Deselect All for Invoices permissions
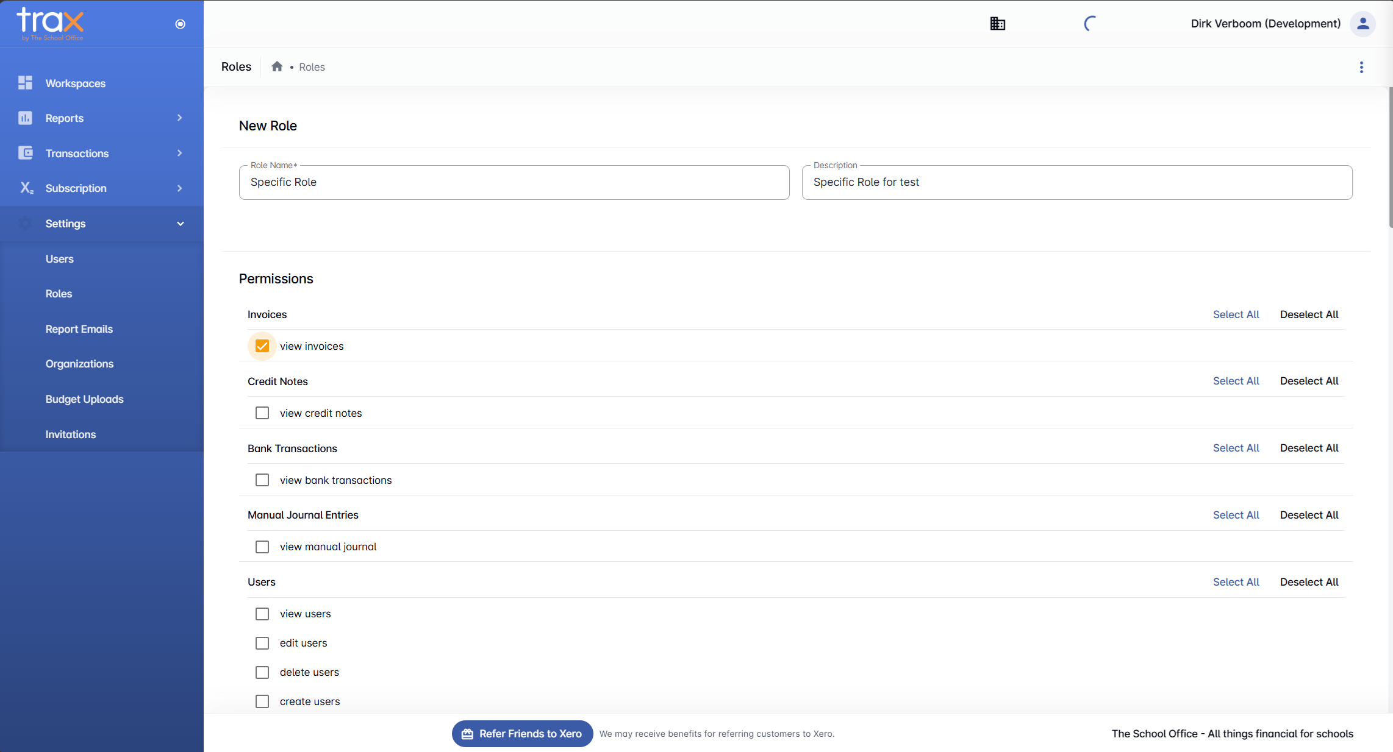Image resolution: width=1393 pixels, height=752 pixels. [x=1309, y=314]
